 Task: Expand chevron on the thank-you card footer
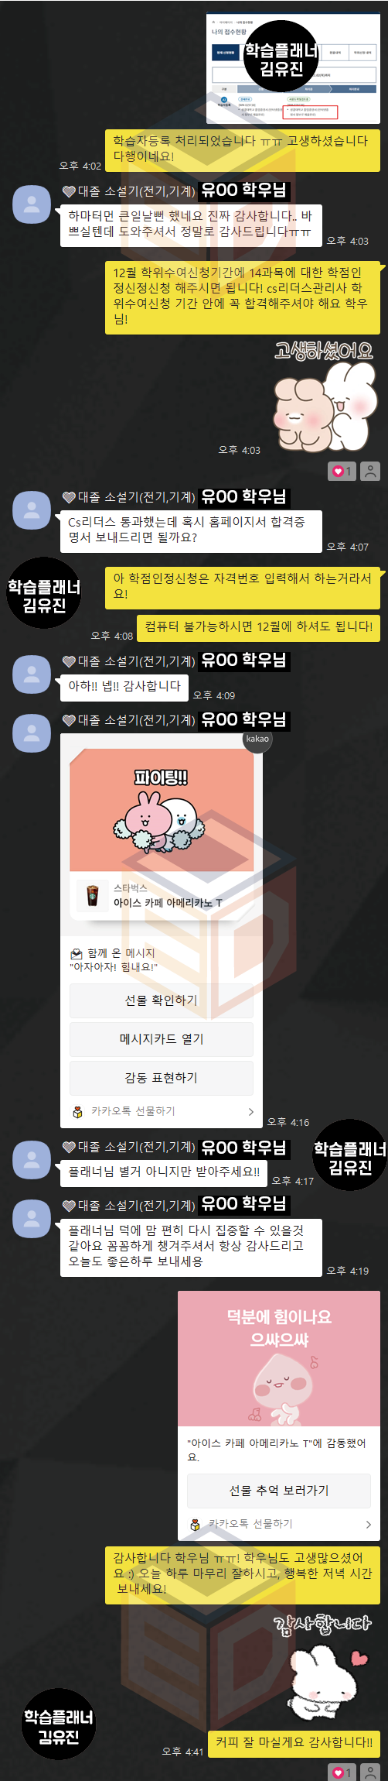pyautogui.click(x=368, y=1525)
